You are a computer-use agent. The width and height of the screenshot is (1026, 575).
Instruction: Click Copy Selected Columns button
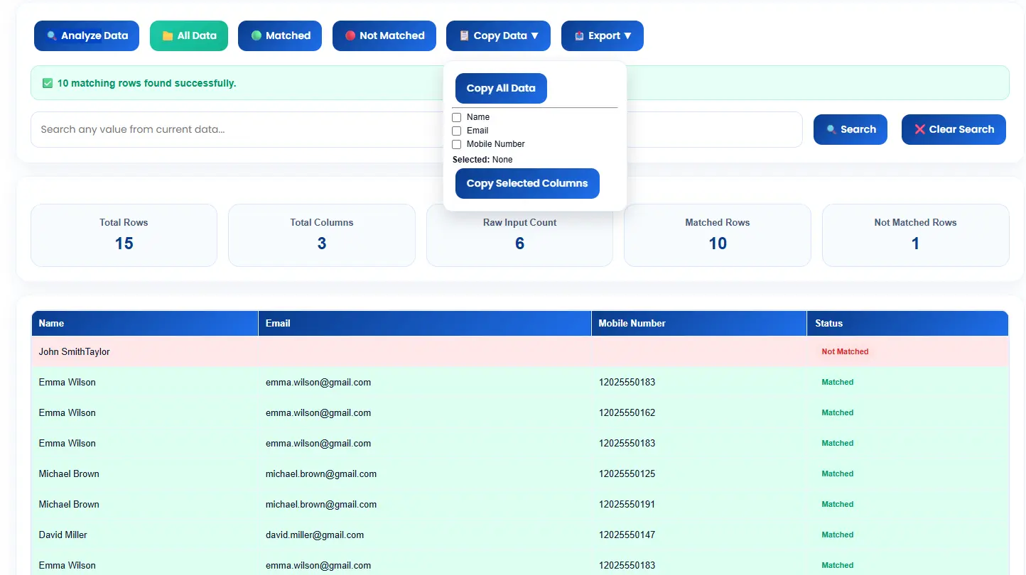click(527, 183)
